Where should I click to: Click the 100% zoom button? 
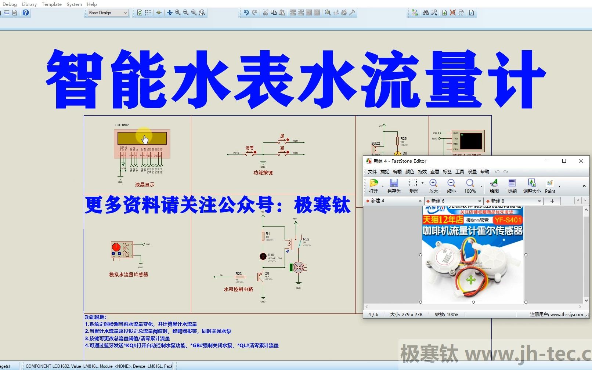coord(470,186)
